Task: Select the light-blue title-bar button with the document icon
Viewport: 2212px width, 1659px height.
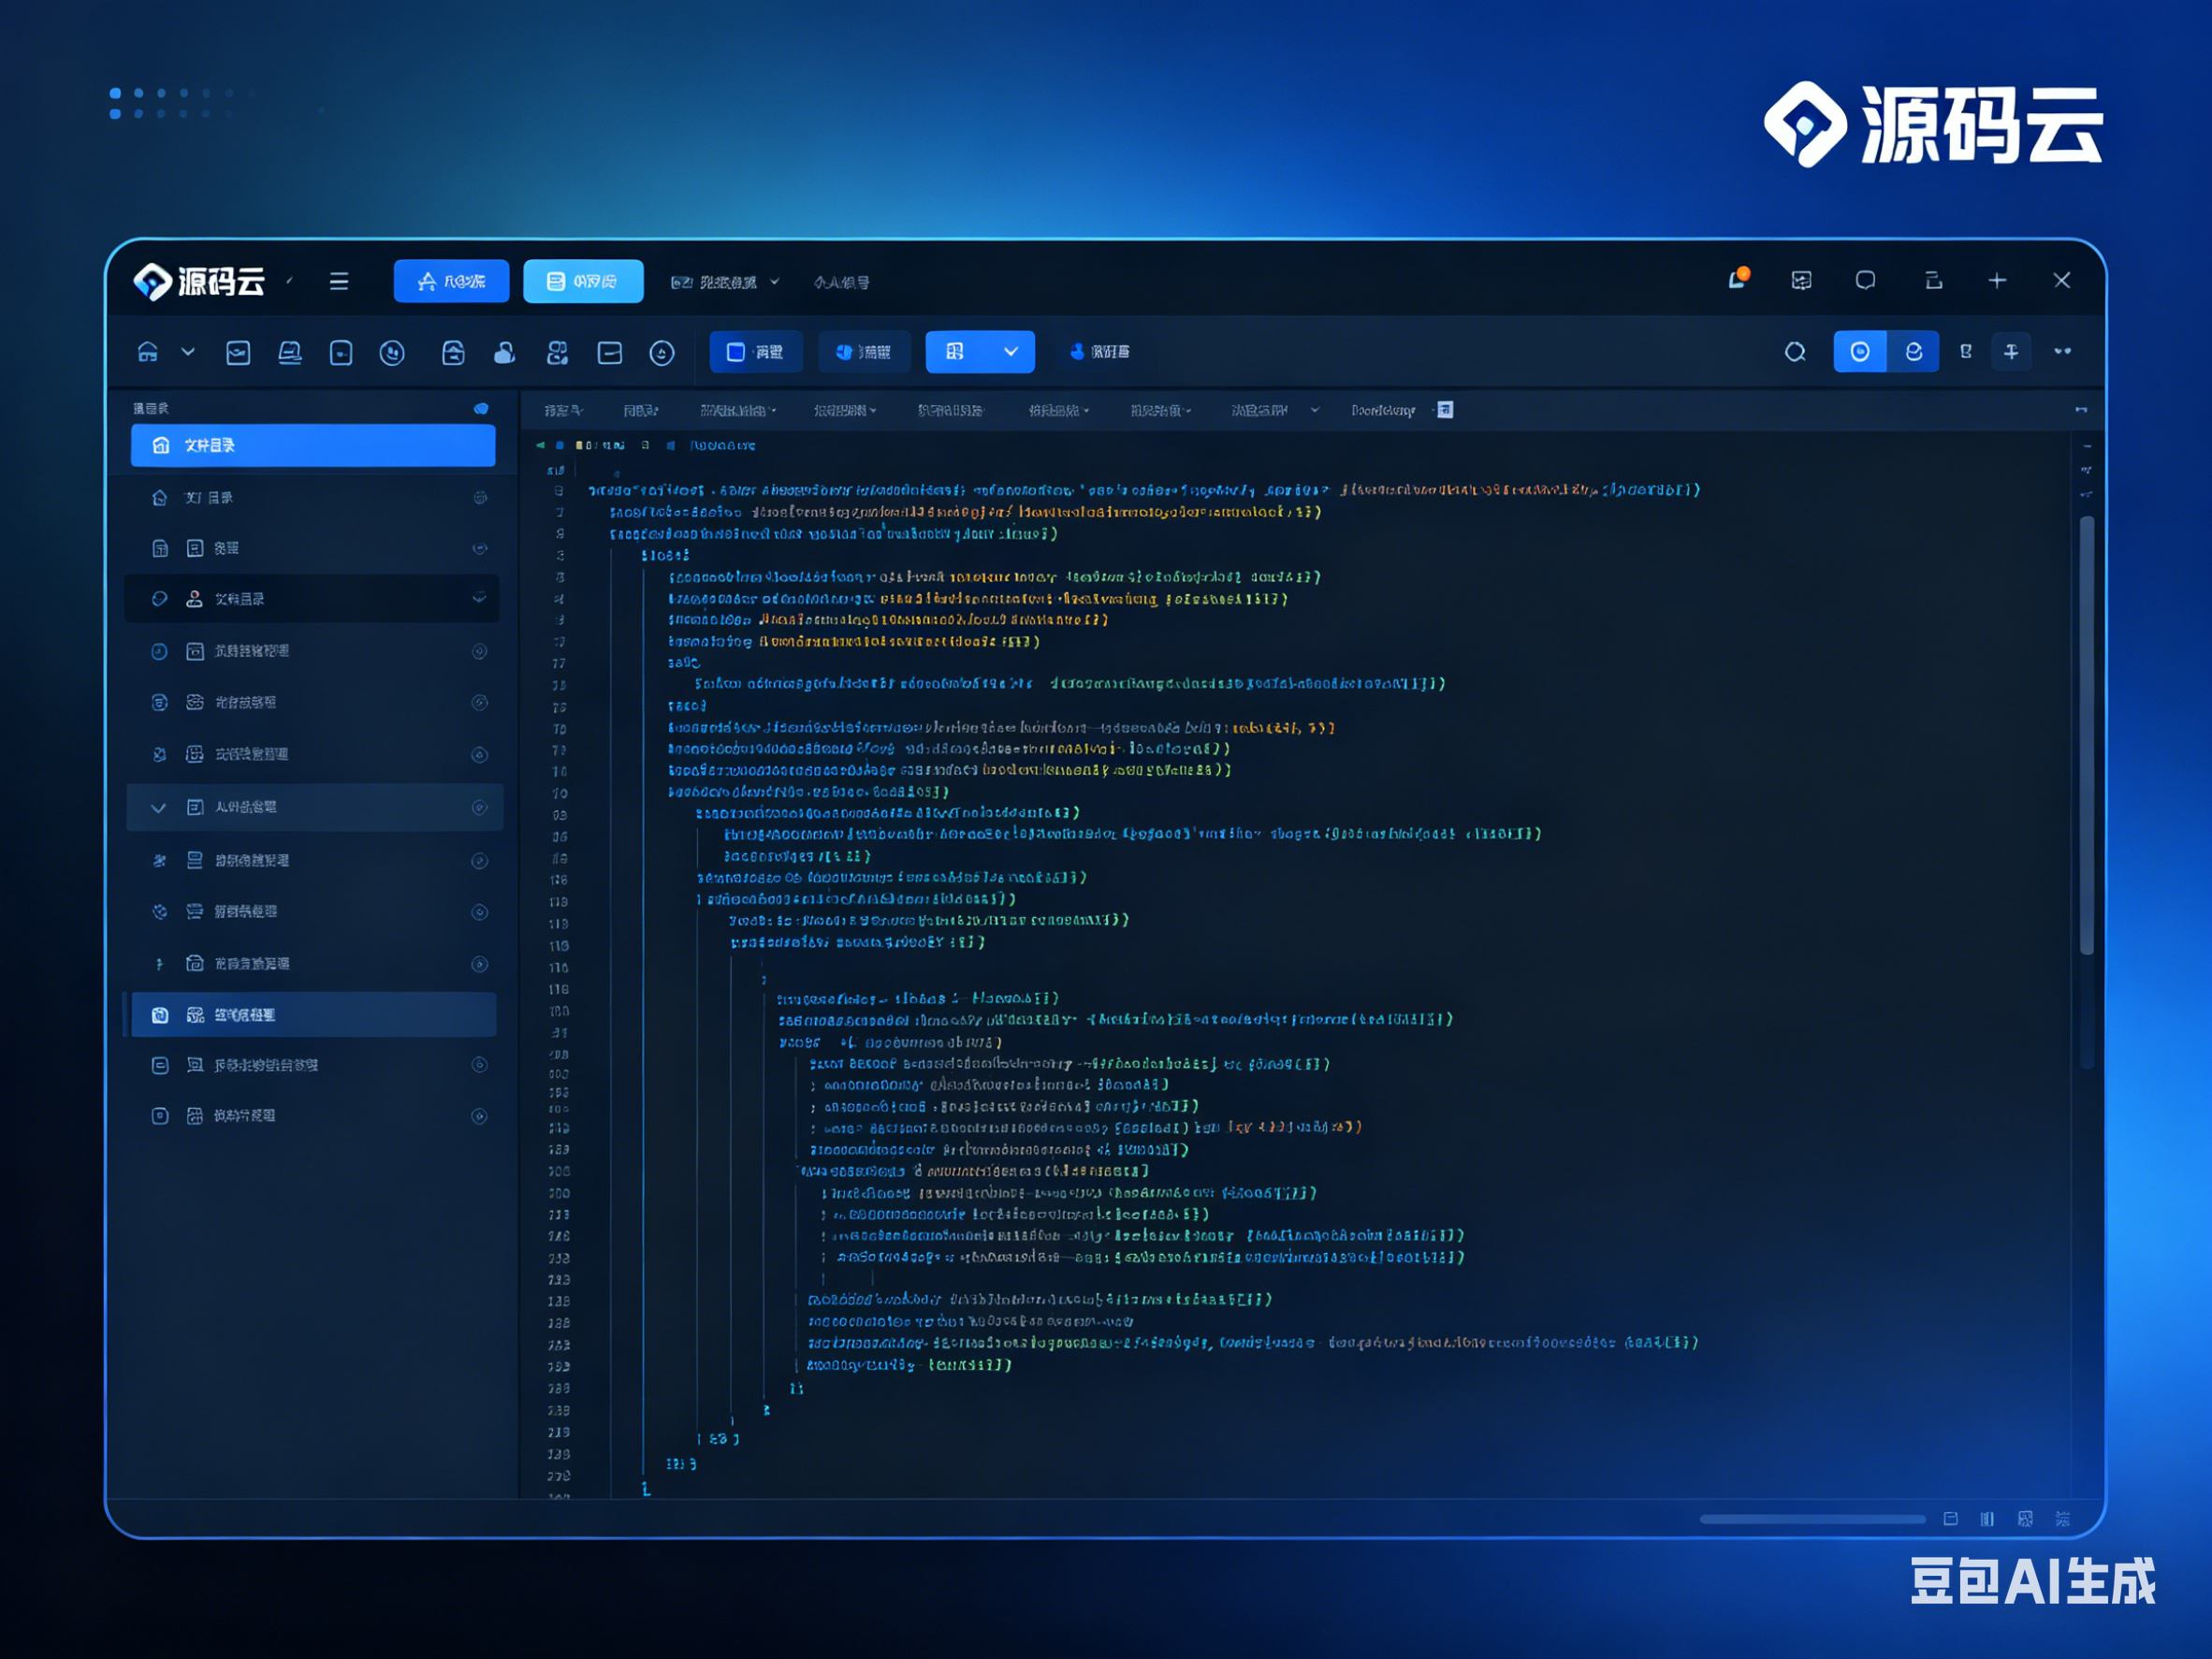Action: [x=583, y=281]
